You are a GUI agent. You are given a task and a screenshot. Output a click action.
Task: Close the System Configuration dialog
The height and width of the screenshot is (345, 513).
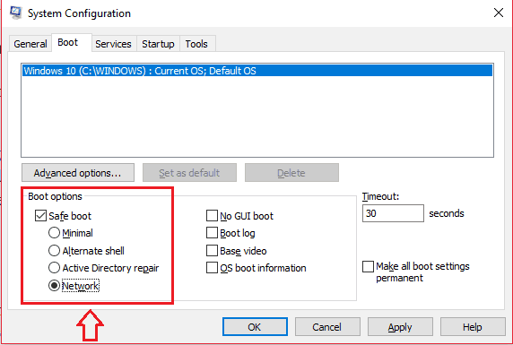coord(499,13)
